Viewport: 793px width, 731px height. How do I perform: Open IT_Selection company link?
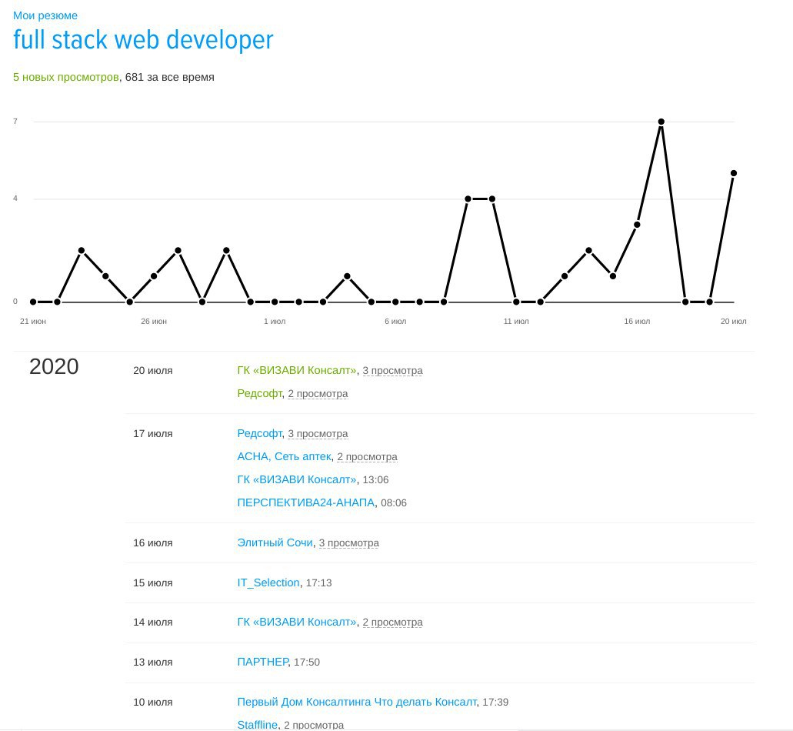[268, 582]
